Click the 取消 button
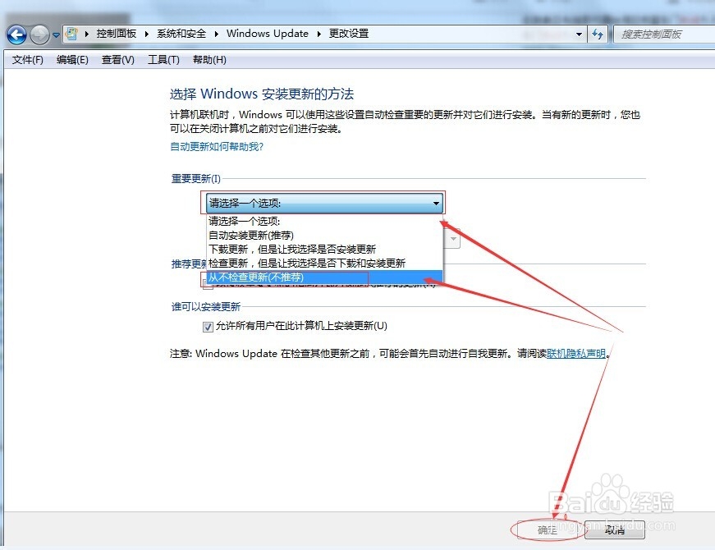The height and width of the screenshot is (550, 715). [614, 530]
